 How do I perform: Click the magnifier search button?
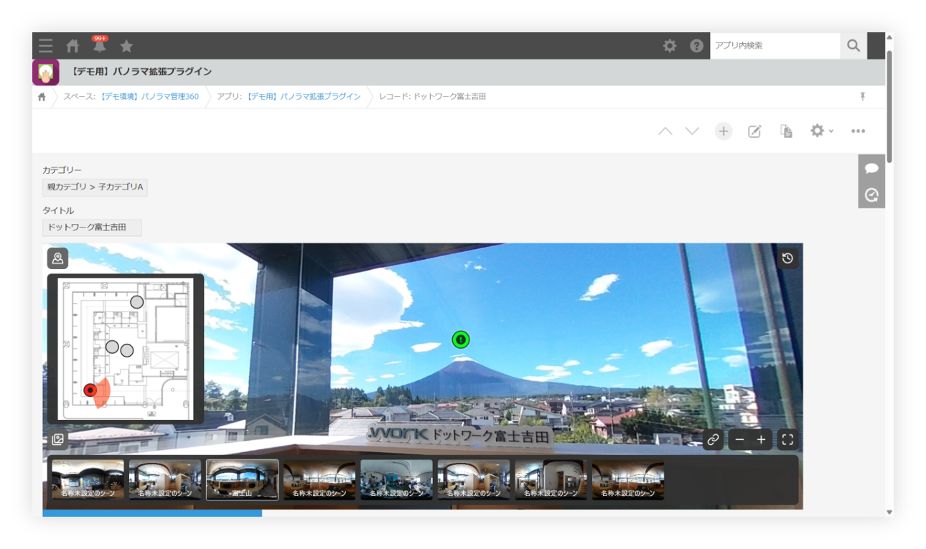click(853, 45)
